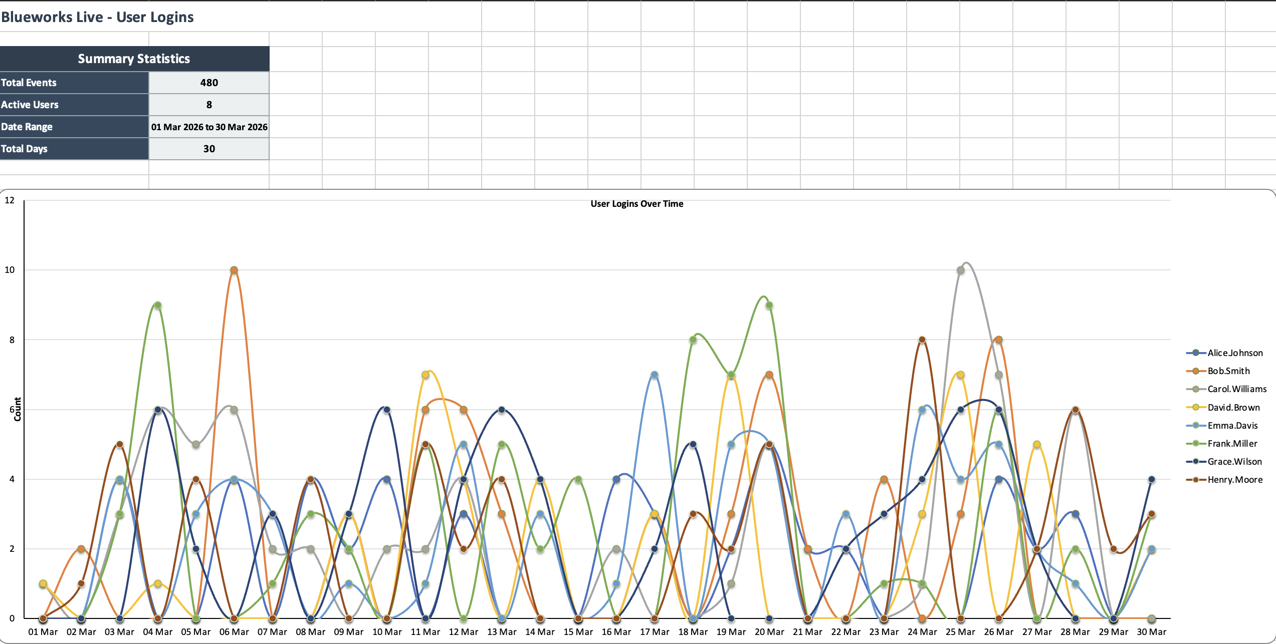Image resolution: width=1276 pixels, height=644 pixels.
Task: Select David.Brown legend entry
Action: (x=1223, y=408)
